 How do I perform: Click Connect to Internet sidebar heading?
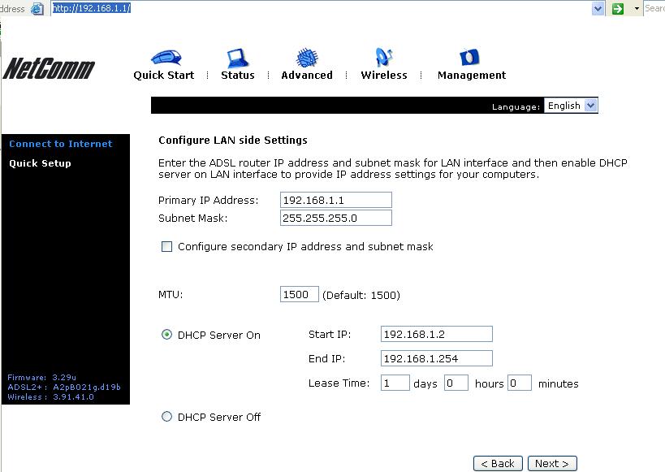pyautogui.click(x=61, y=144)
